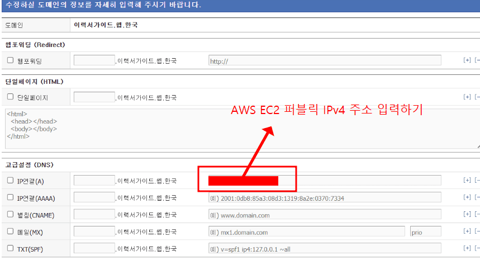Click the IP연결(A) subdomain prefix field
This screenshot has height=260, width=480.
click(94, 180)
